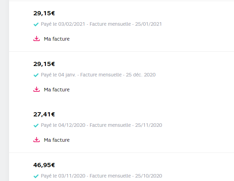Click the Payé le 03/11/2020 text
This screenshot has width=234, height=181.
point(63,176)
